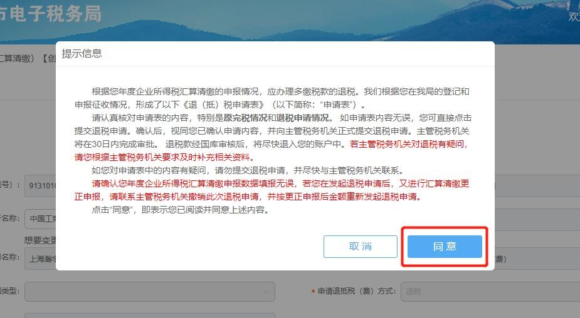Click the 欢 welcome text in the header
The width and height of the screenshot is (580, 318).
pos(574,16)
